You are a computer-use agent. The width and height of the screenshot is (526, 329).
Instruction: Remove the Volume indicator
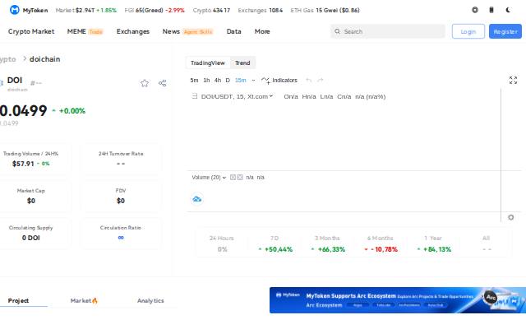point(240,178)
